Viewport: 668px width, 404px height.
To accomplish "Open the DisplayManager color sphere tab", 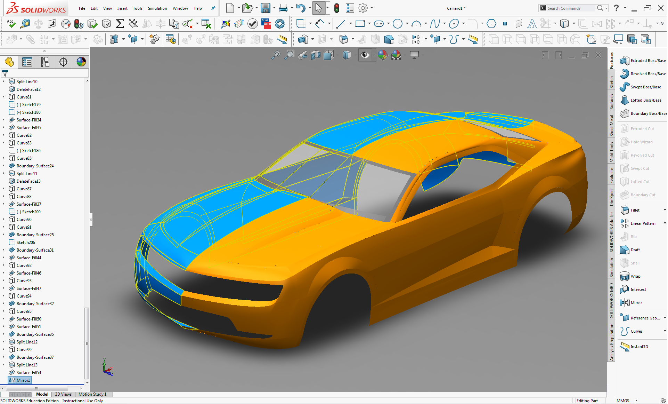I will [x=81, y=62].
